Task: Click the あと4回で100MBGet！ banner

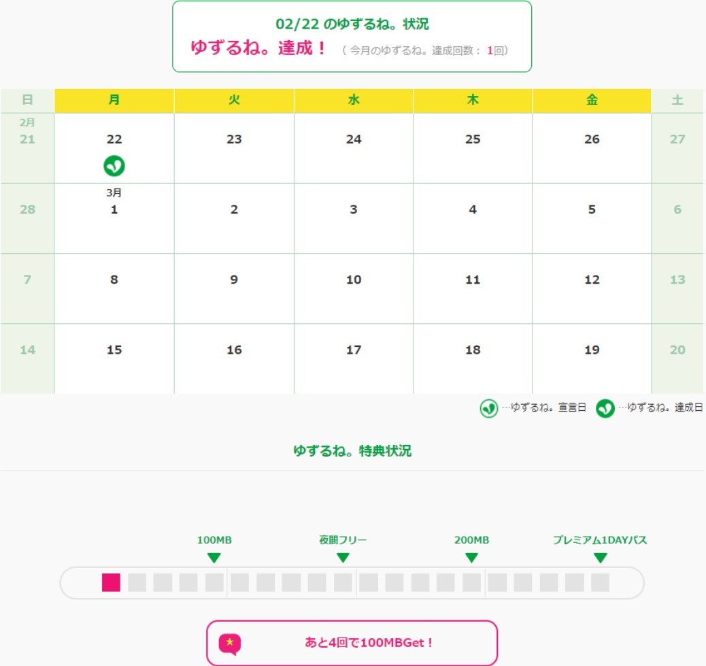Action: point(352,642)
